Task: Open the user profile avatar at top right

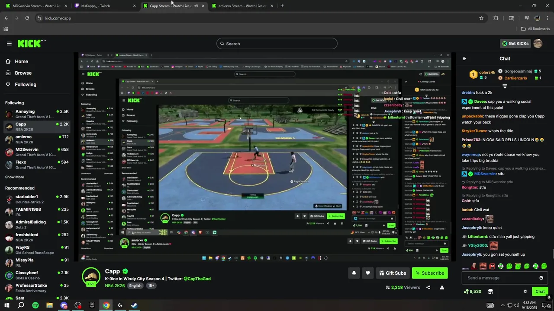Action: point(538,44)
